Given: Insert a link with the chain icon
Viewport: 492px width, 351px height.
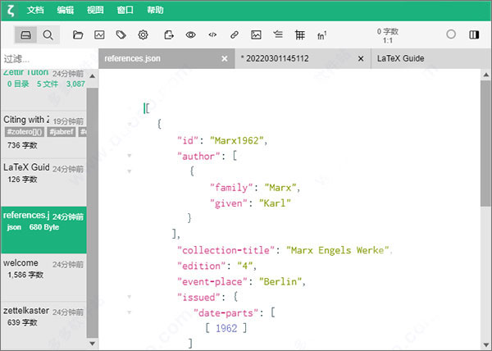Looking at the screenshot, I should [235, 34].
